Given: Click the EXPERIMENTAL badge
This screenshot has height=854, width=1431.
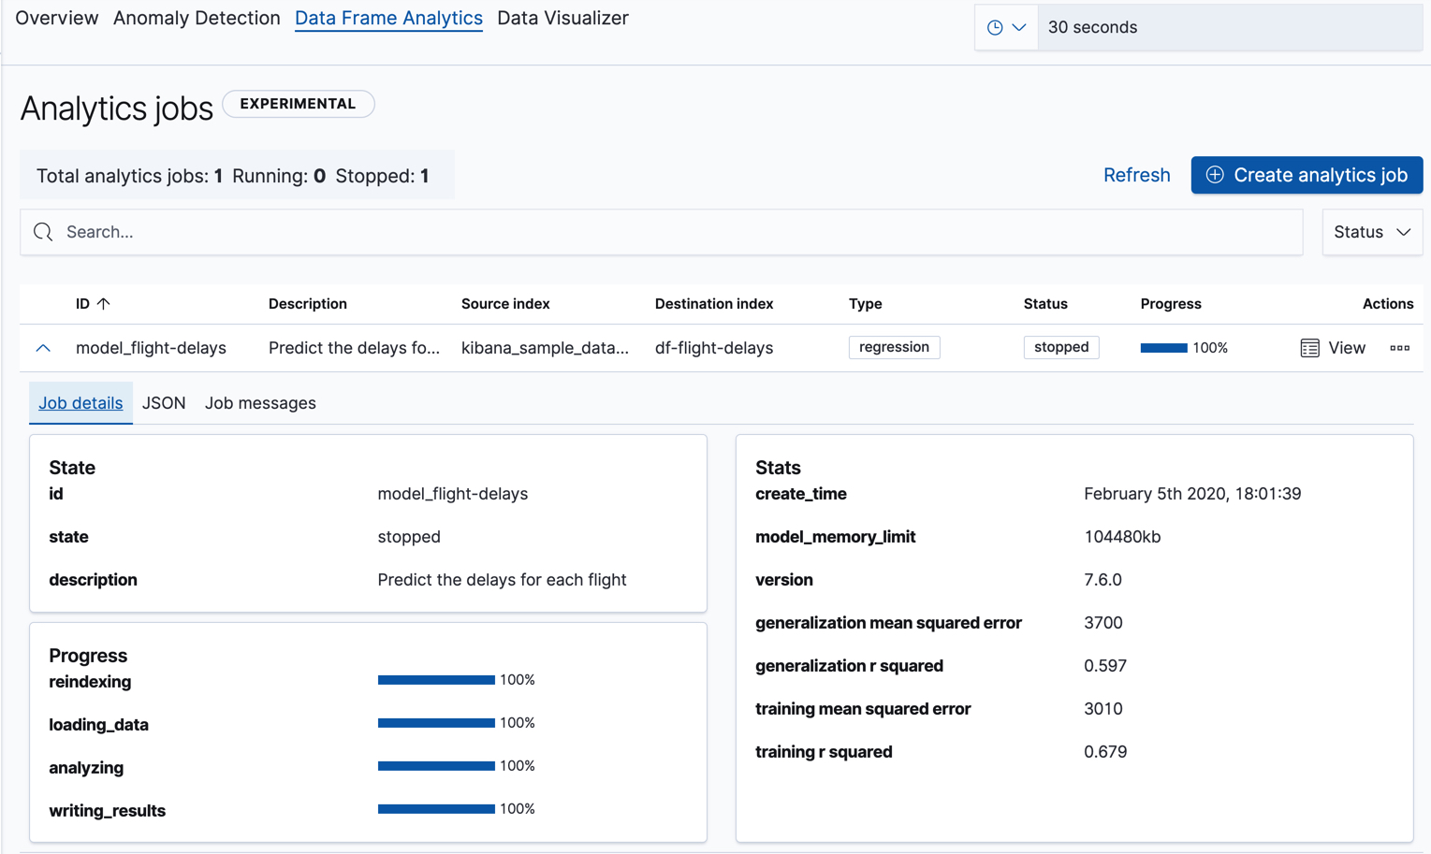Looking at the screenshot, I should point(298,104).
